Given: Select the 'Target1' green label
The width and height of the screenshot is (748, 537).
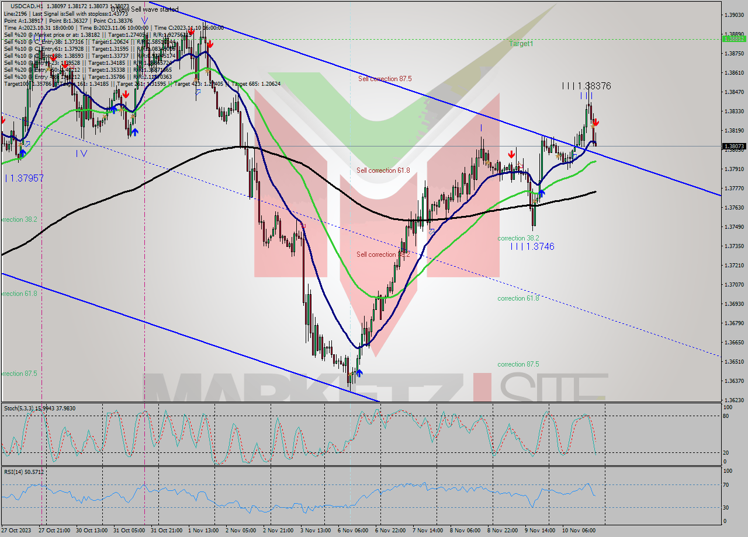Looking at the screenshot, I should (521, 44).
